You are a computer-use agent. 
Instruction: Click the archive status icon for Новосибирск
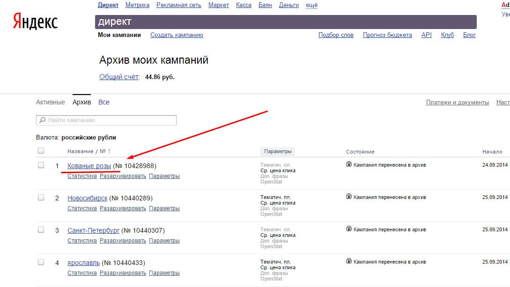click(349, 196)
